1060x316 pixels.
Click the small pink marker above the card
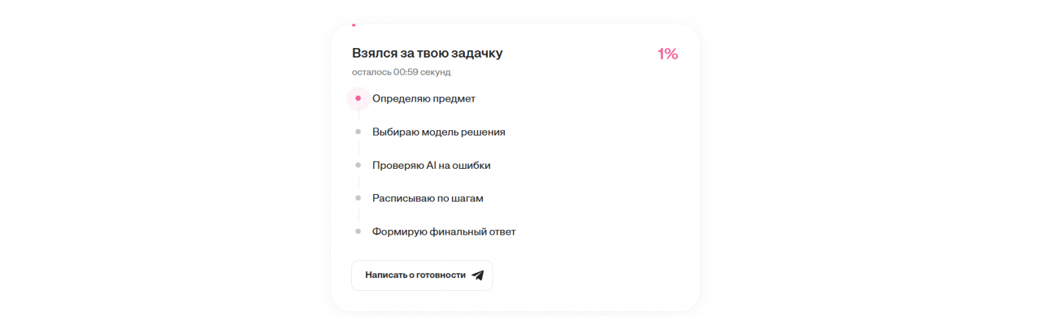353,24
